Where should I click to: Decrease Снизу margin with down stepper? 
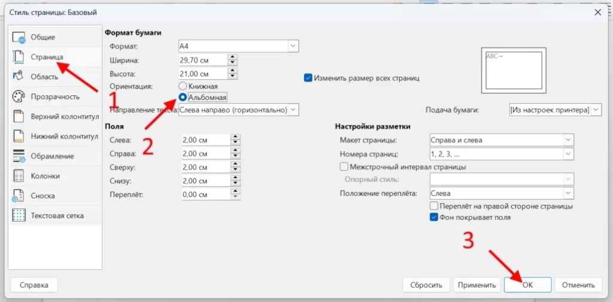coord(235,184)
